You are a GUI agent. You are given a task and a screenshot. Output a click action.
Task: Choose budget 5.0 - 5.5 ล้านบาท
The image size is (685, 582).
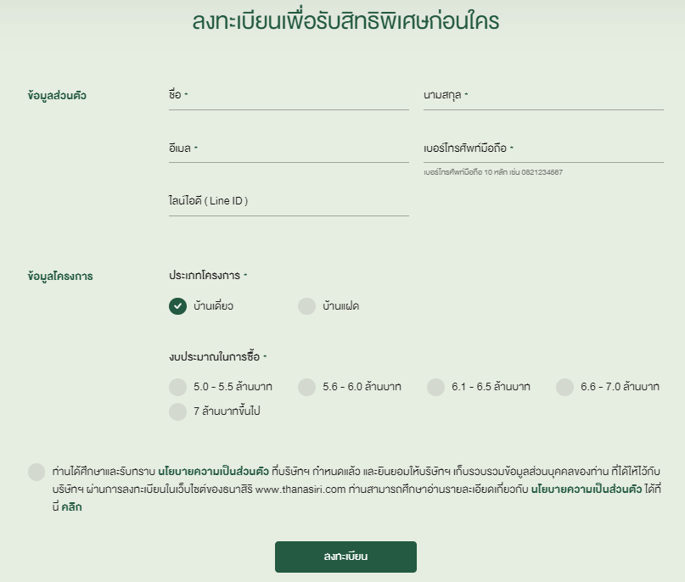click(177, 387)
